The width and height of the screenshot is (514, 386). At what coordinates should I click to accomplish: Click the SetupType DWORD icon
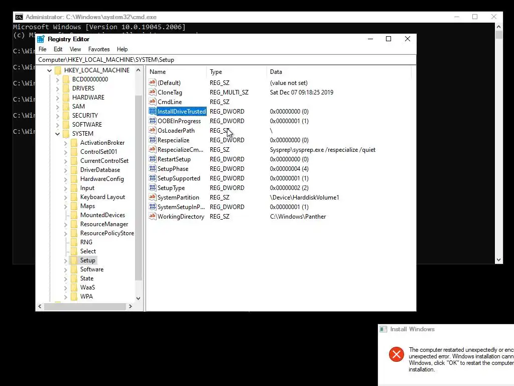(x=153, y=187)
